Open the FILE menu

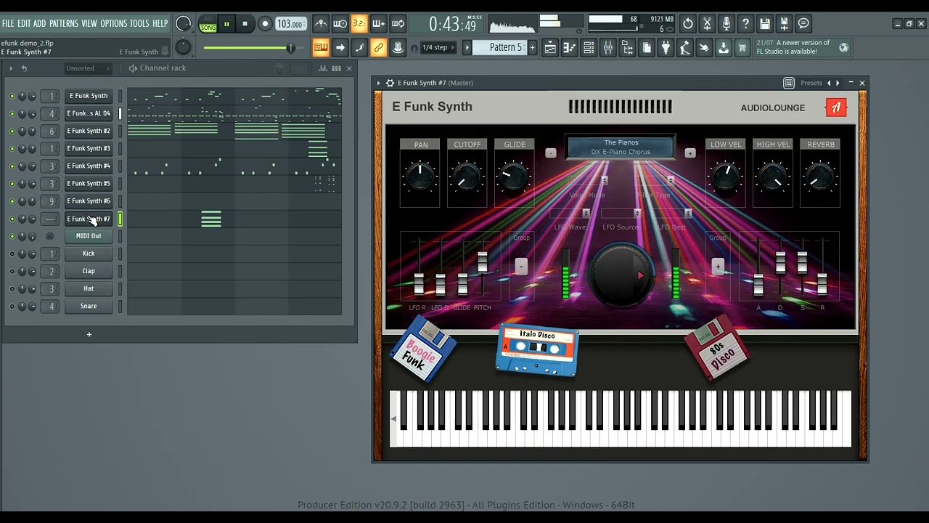[8, 23]
